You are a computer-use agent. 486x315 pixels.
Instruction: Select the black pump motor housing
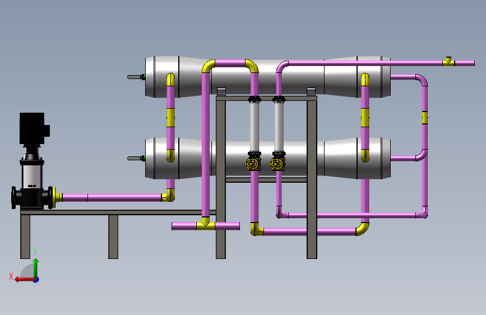click(33, 128)
